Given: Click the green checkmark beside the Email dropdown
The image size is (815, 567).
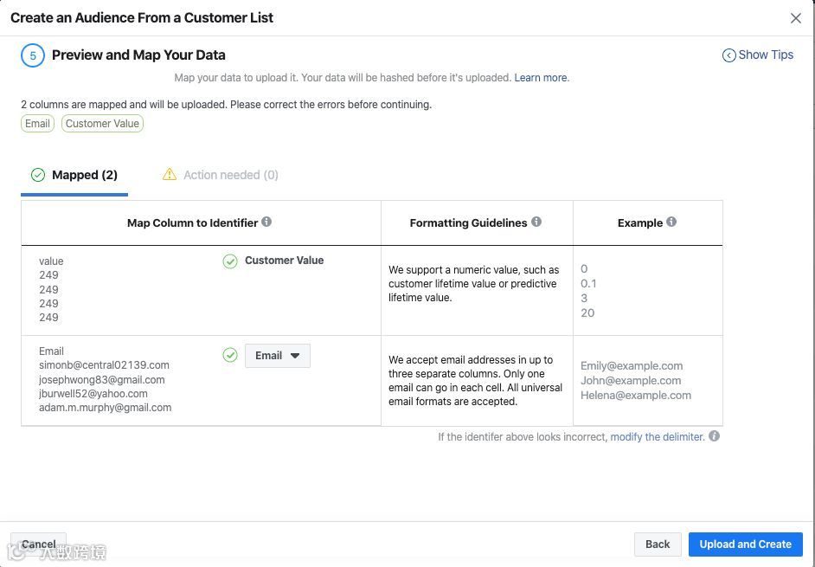Looking at the screenshot, I should (230, 355).
